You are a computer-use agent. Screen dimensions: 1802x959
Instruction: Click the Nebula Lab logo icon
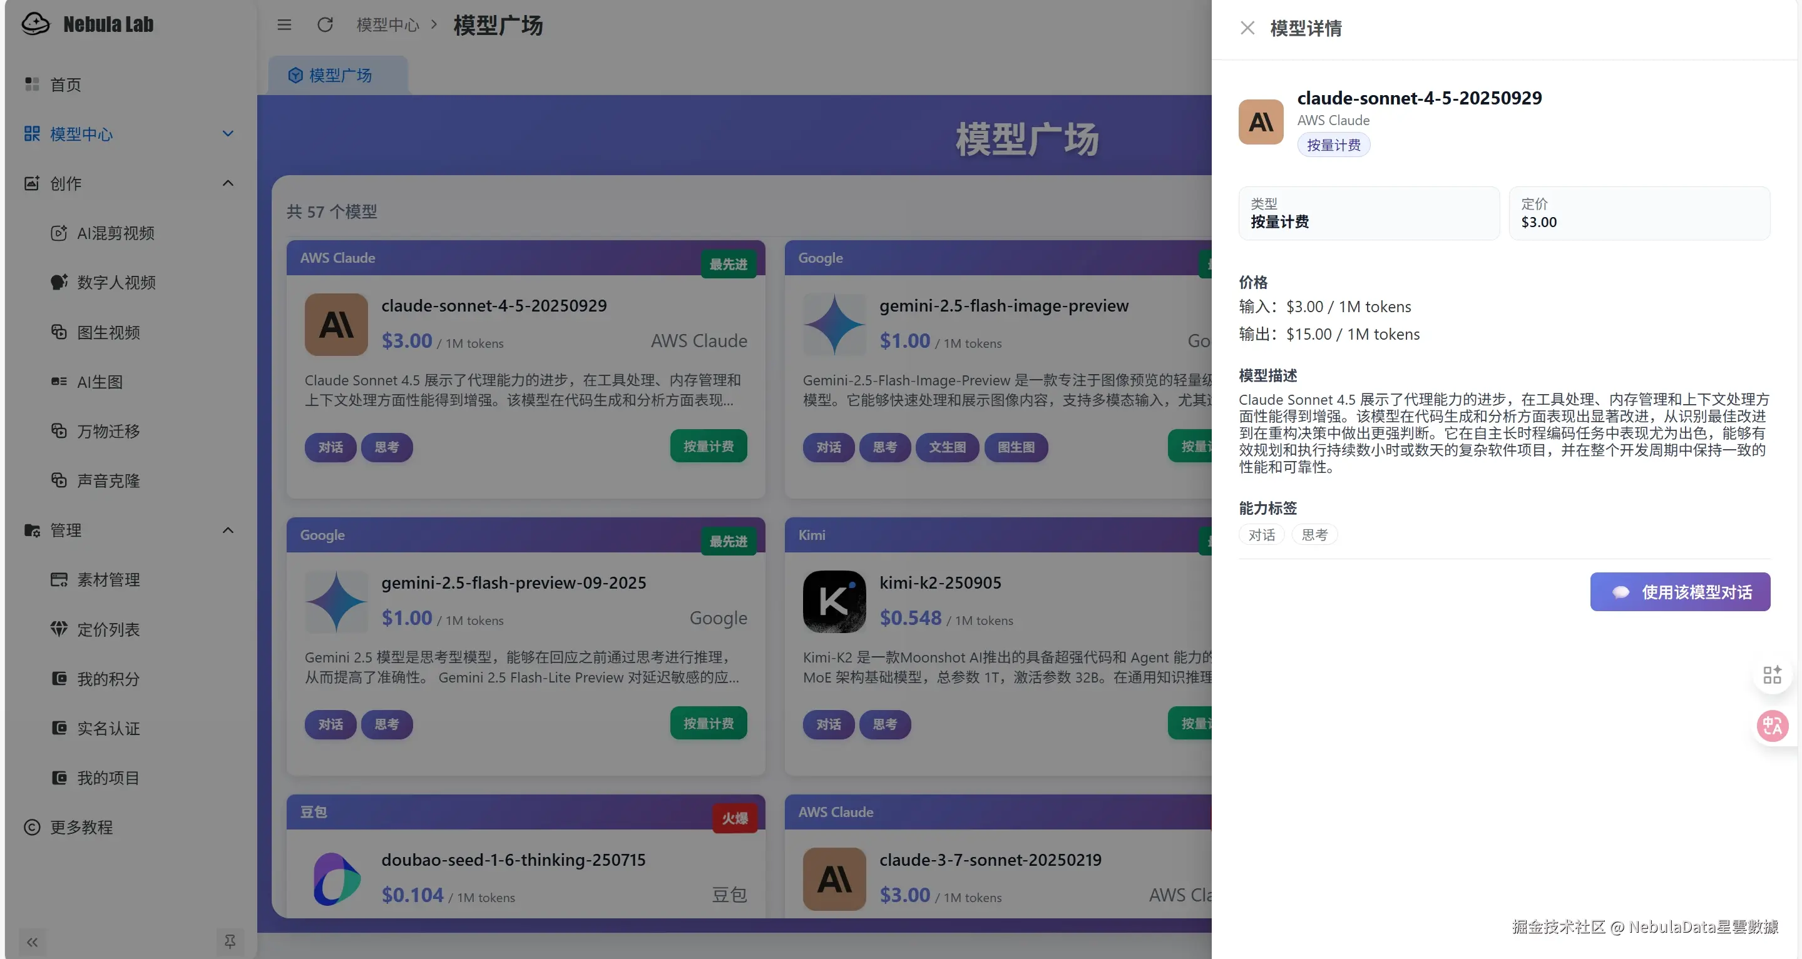pyautogui.click(x=35, y=24)
